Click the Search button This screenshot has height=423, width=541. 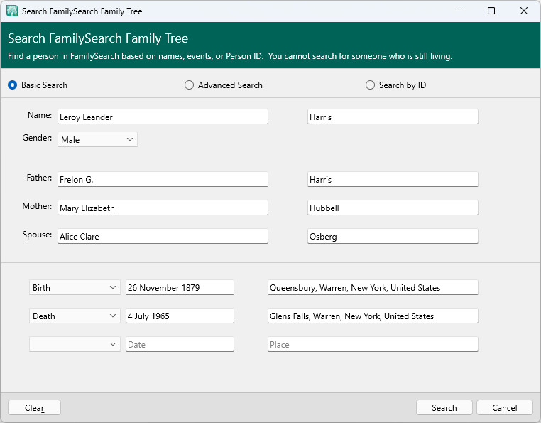[x=444, y=408]
